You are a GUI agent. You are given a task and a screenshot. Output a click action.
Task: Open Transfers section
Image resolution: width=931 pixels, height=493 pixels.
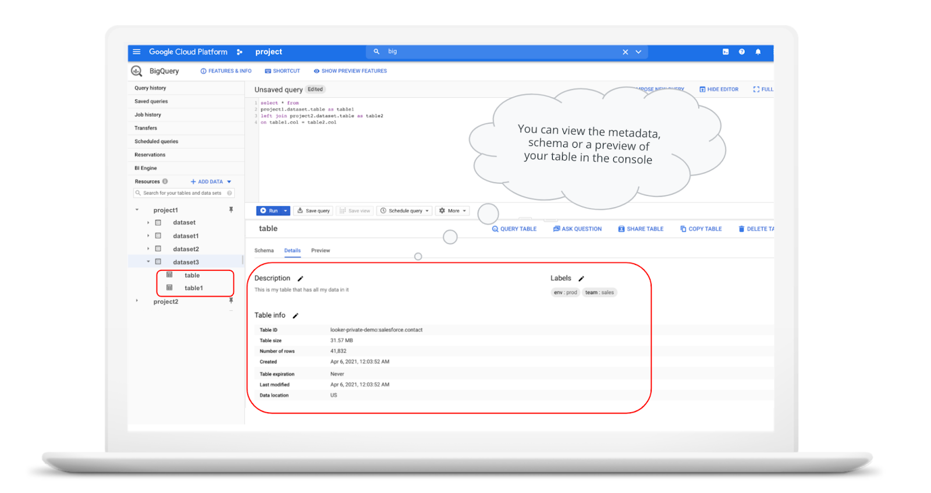(146, 128)
